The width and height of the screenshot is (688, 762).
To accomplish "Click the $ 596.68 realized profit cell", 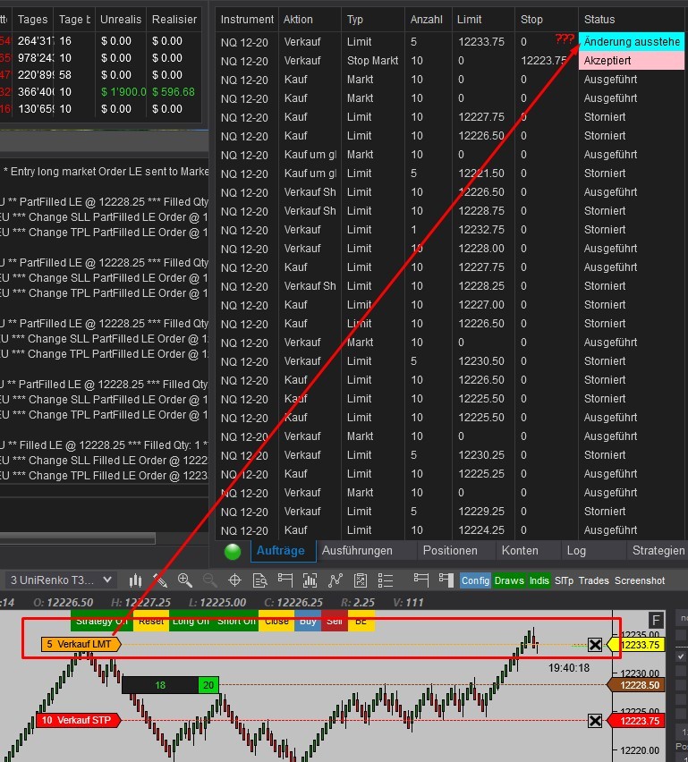I will tap(174, 92).
